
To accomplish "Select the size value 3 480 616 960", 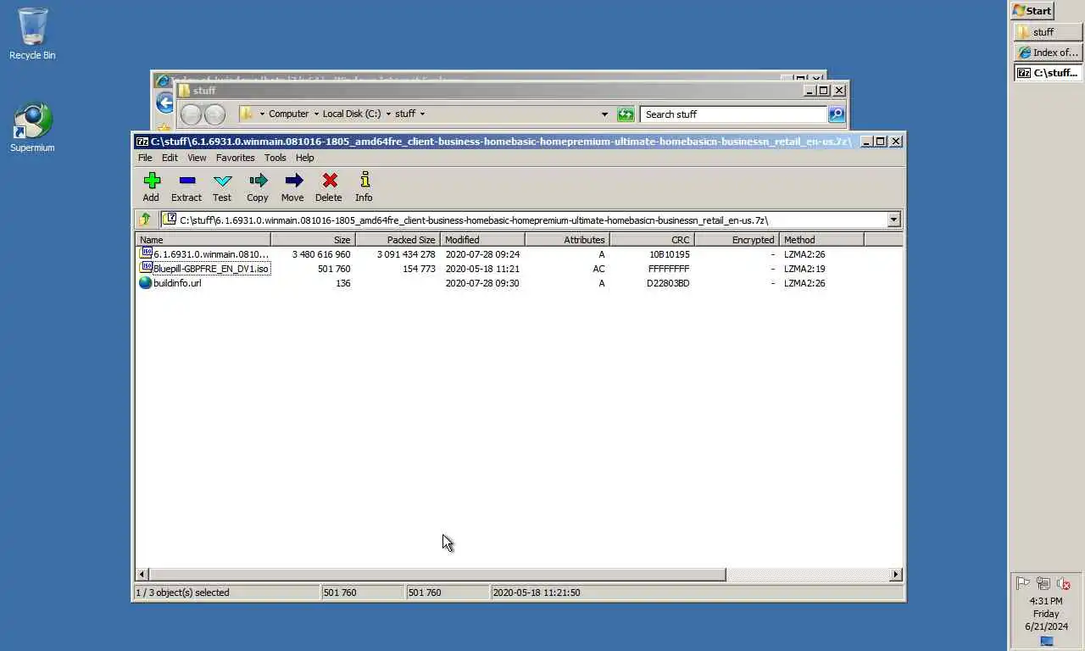I will (x=321, y=254).
